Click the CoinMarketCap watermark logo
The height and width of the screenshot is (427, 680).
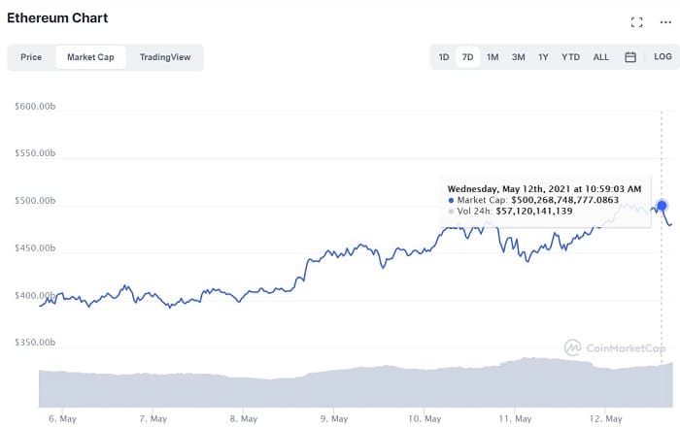[x=615, y=347]
